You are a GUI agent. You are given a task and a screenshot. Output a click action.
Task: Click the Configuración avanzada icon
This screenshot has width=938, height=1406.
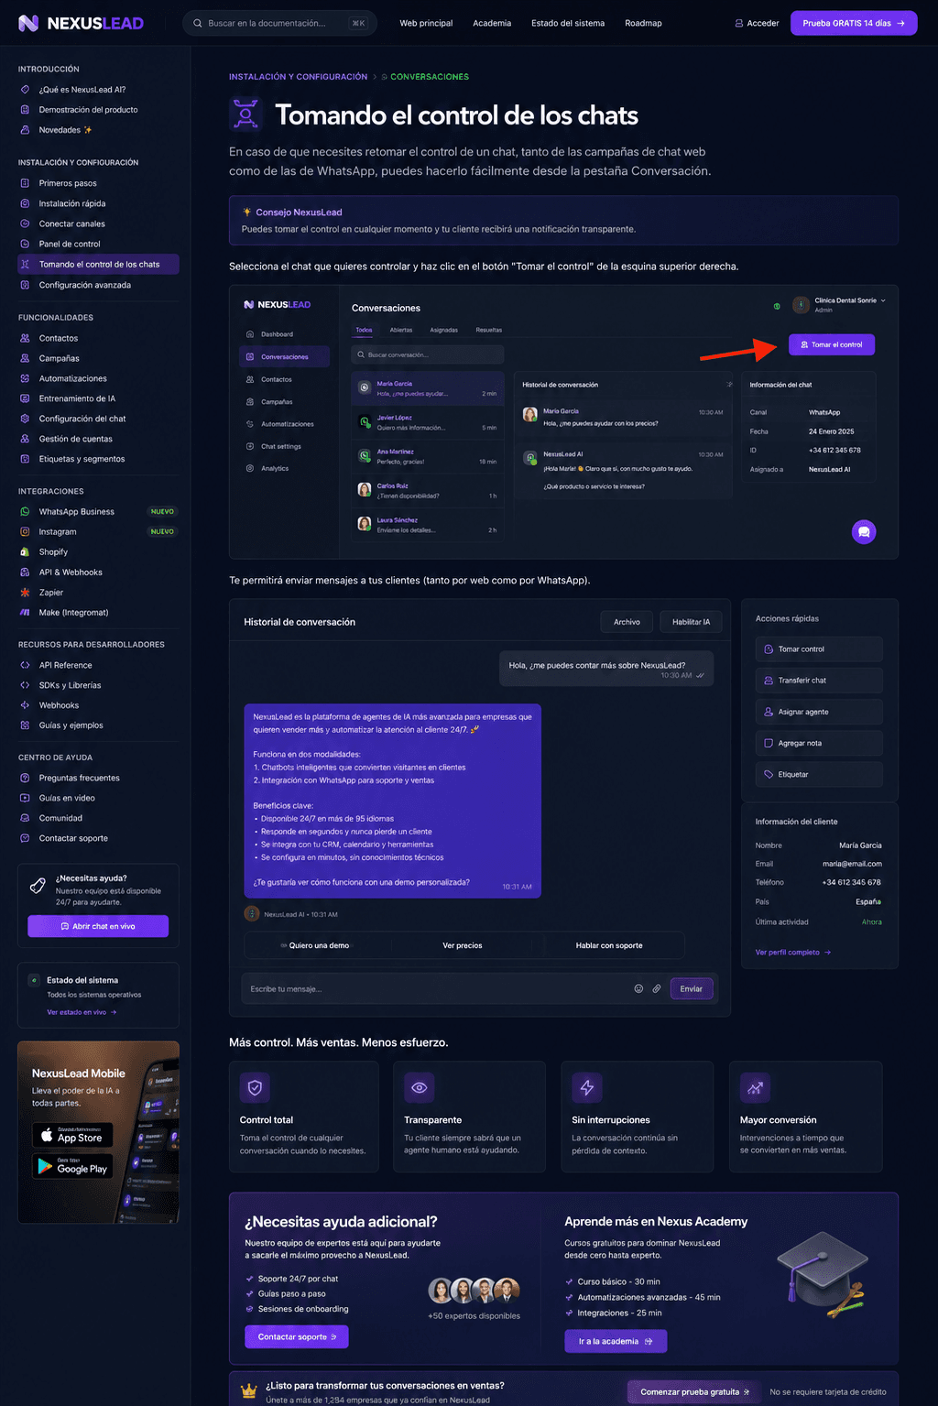point(25,285)
